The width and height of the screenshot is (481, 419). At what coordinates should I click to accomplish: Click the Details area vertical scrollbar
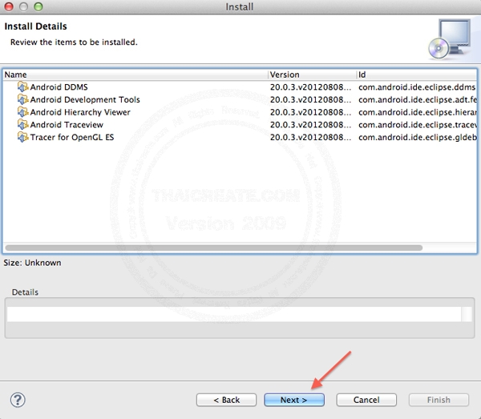pyautogui.click(x=467, y=314)
